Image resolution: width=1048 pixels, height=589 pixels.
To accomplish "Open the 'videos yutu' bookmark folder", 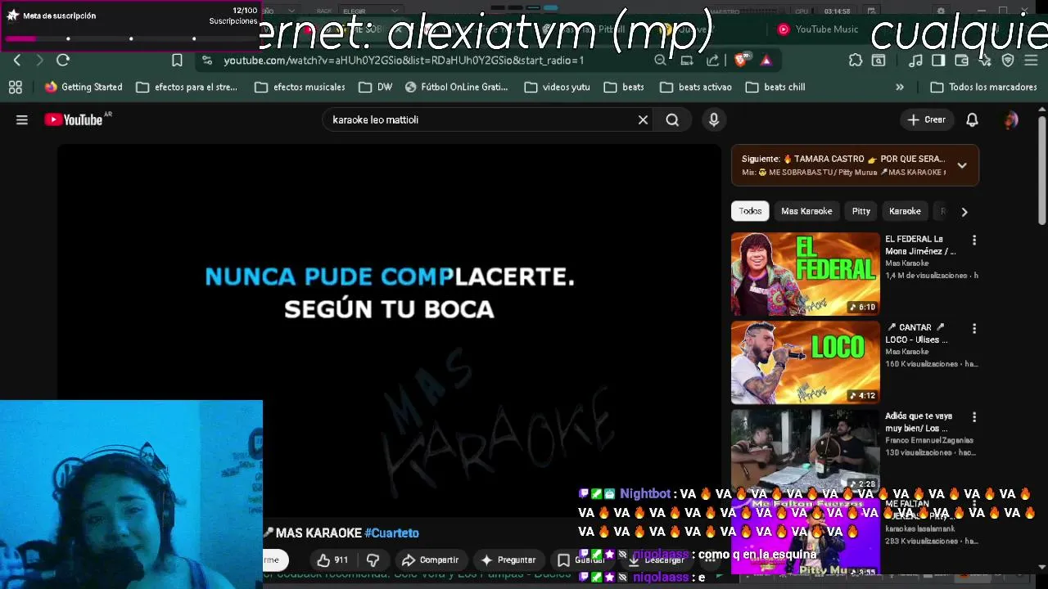I will tap(558, 88).
